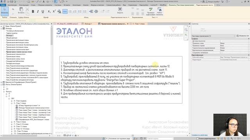The image size is (250, 140).
Task: Click the project browser horizontal scrollbar
Action: point(20,136)
